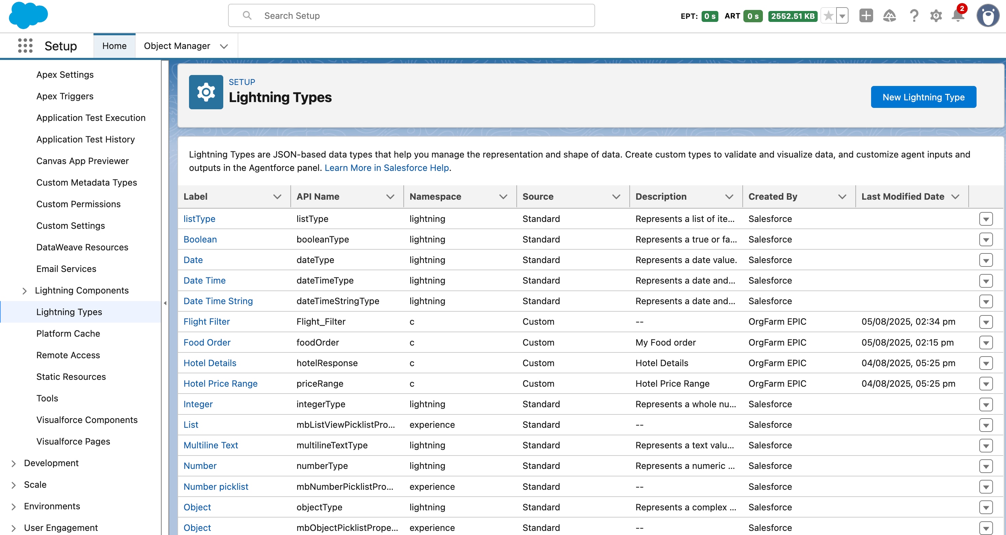Screen dimensions: 1006x535
Task: Open Learn More in Salesforce Help link
Action: click(x=387, y=168)
